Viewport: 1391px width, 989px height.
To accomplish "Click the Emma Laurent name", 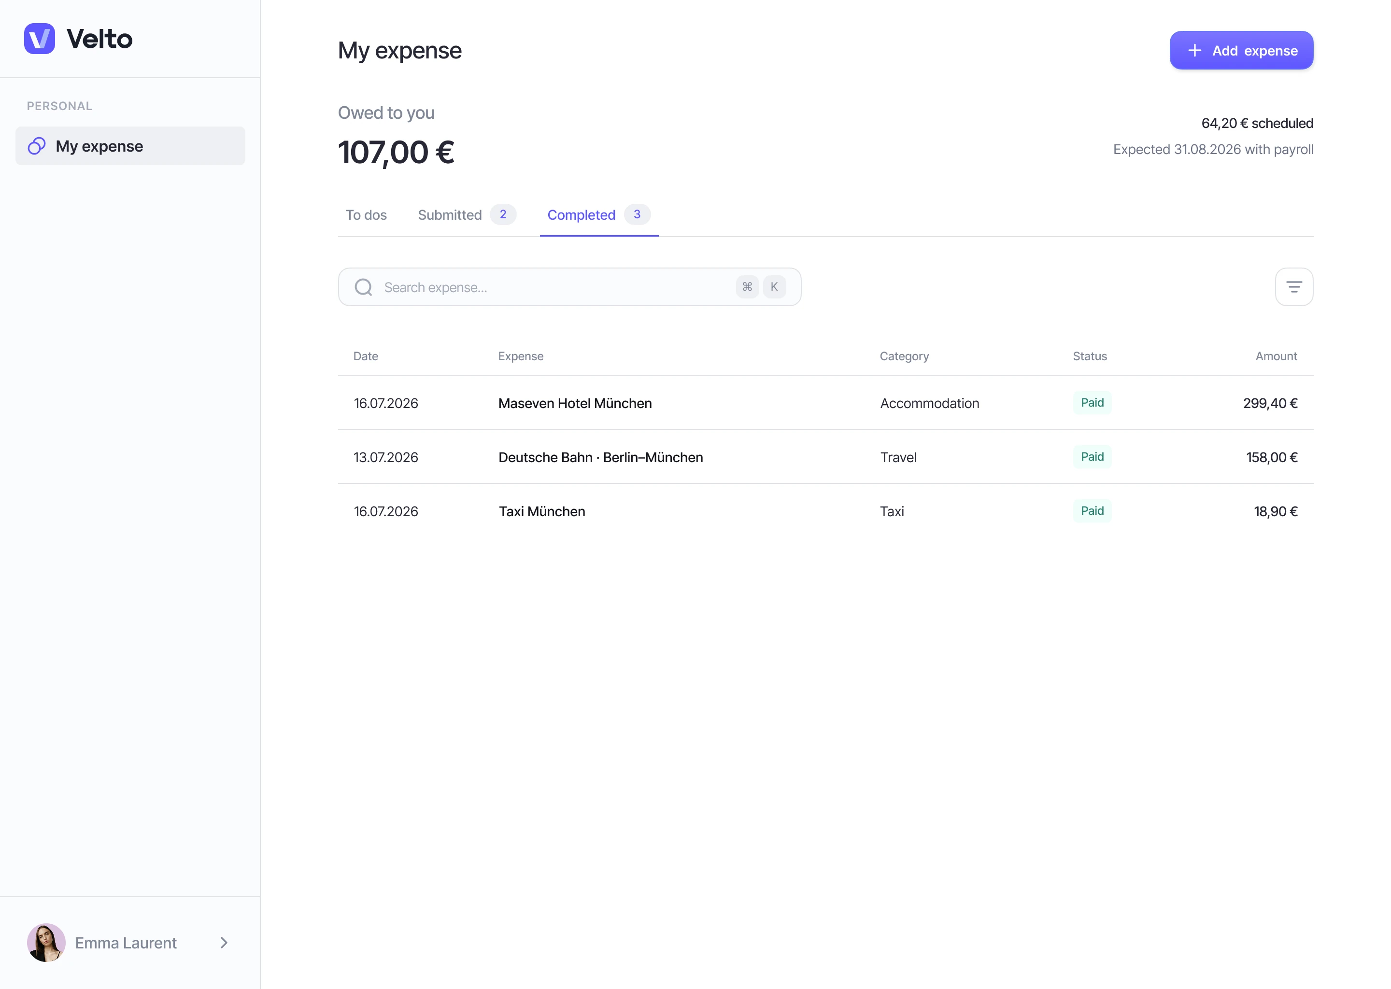I will 126,943.
